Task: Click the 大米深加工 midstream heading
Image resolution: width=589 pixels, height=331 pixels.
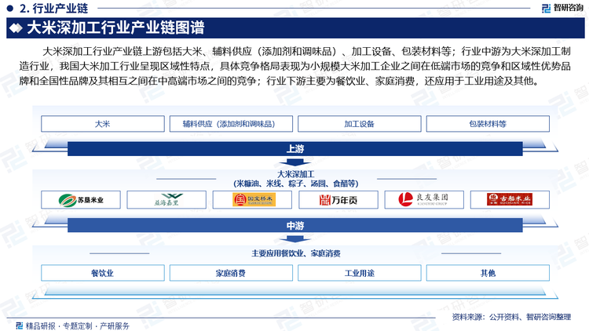Action: click(295, 174)
